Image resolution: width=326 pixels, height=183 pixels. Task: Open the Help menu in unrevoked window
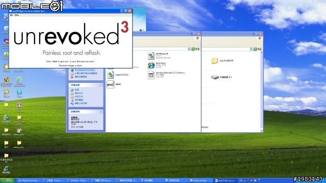click(17, 15)
